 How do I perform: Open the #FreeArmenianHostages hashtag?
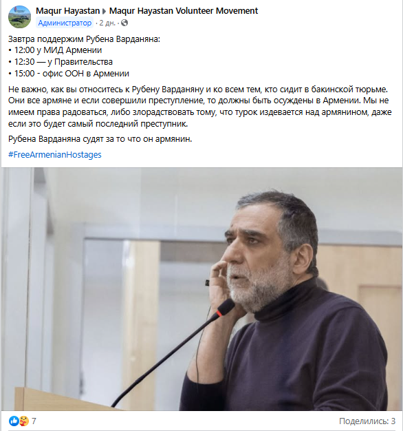(x=55, y=154)
